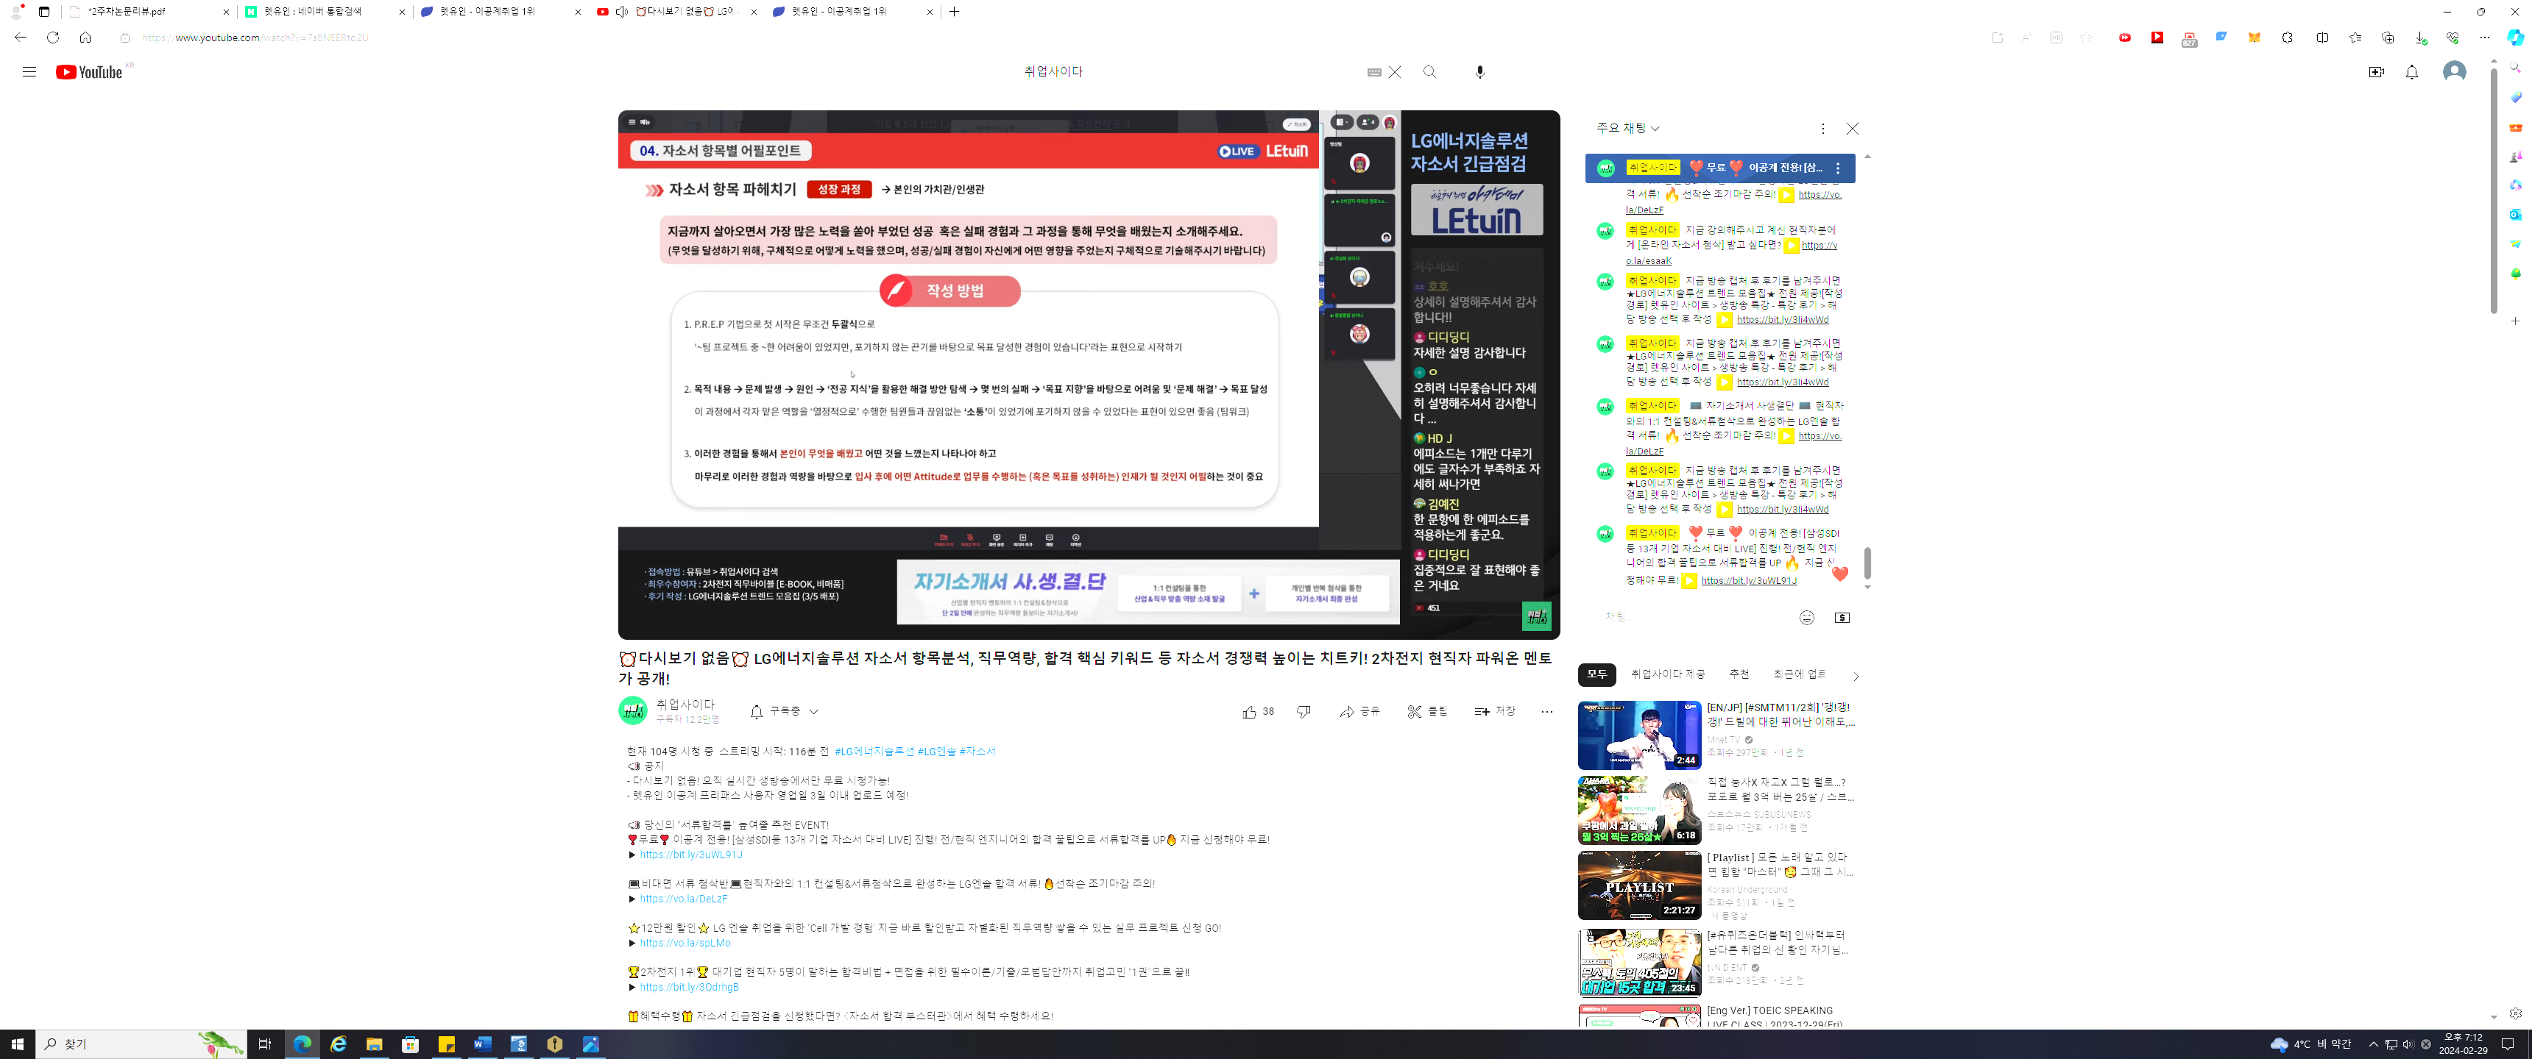Open the https://vo.la/DeLzF description link

[x=683, y=899]
